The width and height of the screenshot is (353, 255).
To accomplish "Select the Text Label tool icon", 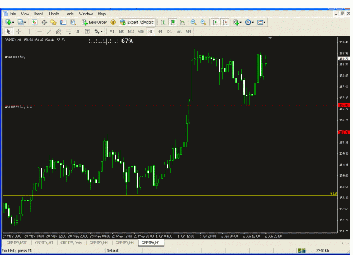I will pos(88,32).
